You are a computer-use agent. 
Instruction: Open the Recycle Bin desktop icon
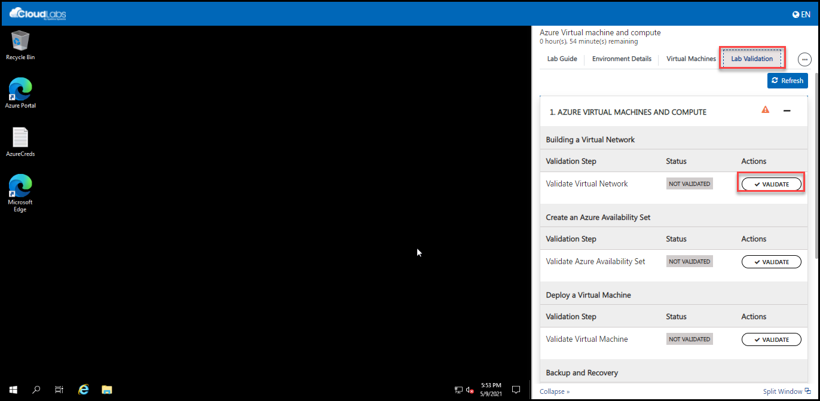tap(20, 45)
